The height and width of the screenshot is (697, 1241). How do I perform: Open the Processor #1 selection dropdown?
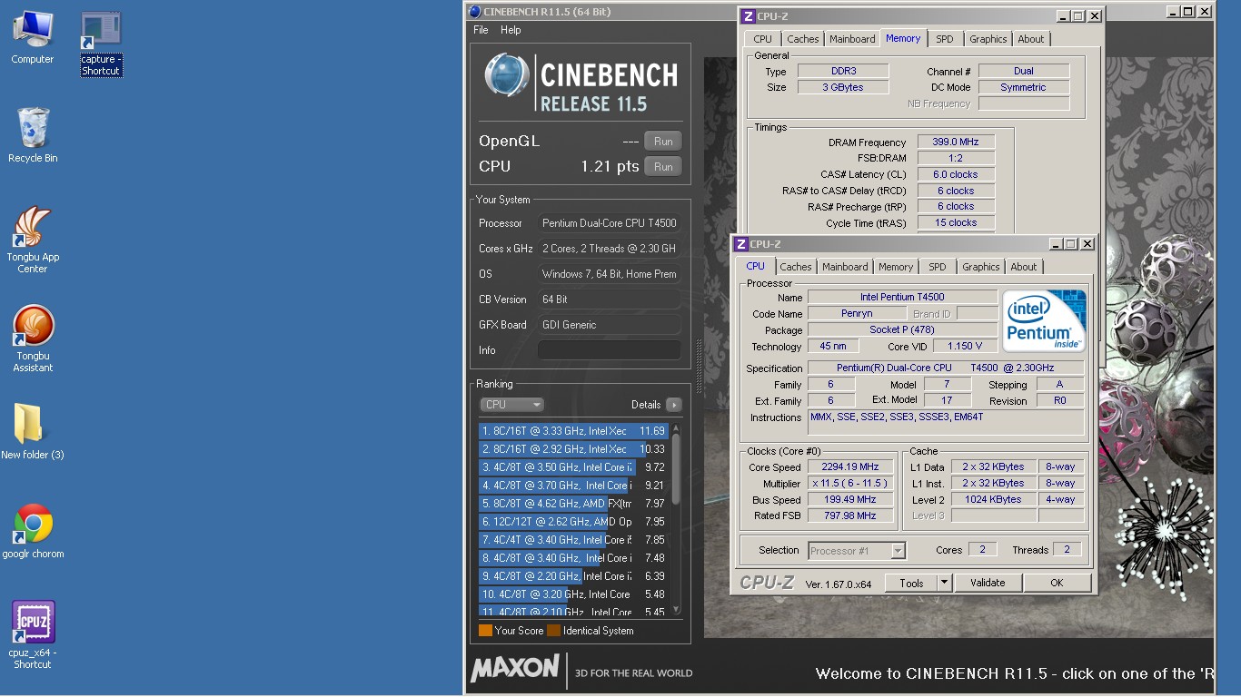857,551
